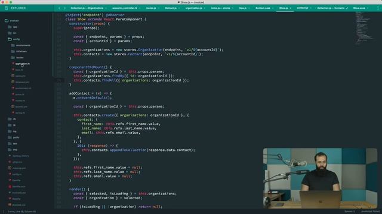
Task: Switch to the routes.js tab
Action: click(x=151, y=8)
